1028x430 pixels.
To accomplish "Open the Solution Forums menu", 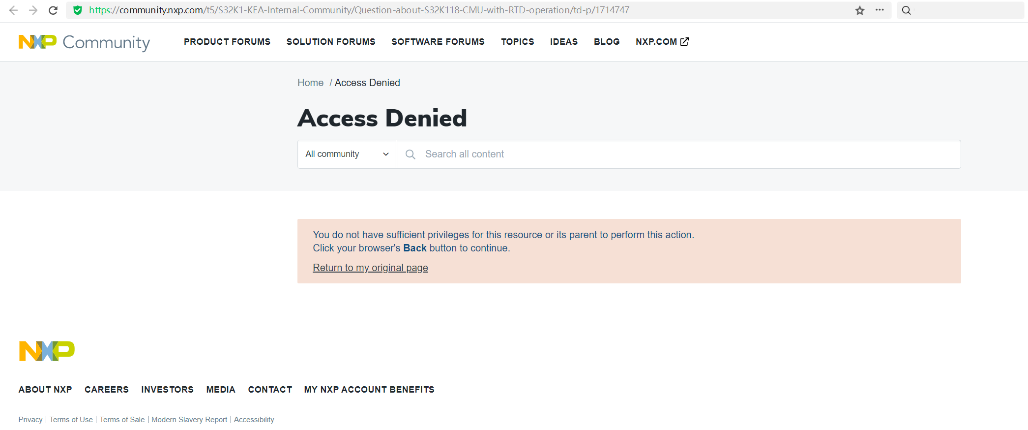I will (x=331, y=42).
